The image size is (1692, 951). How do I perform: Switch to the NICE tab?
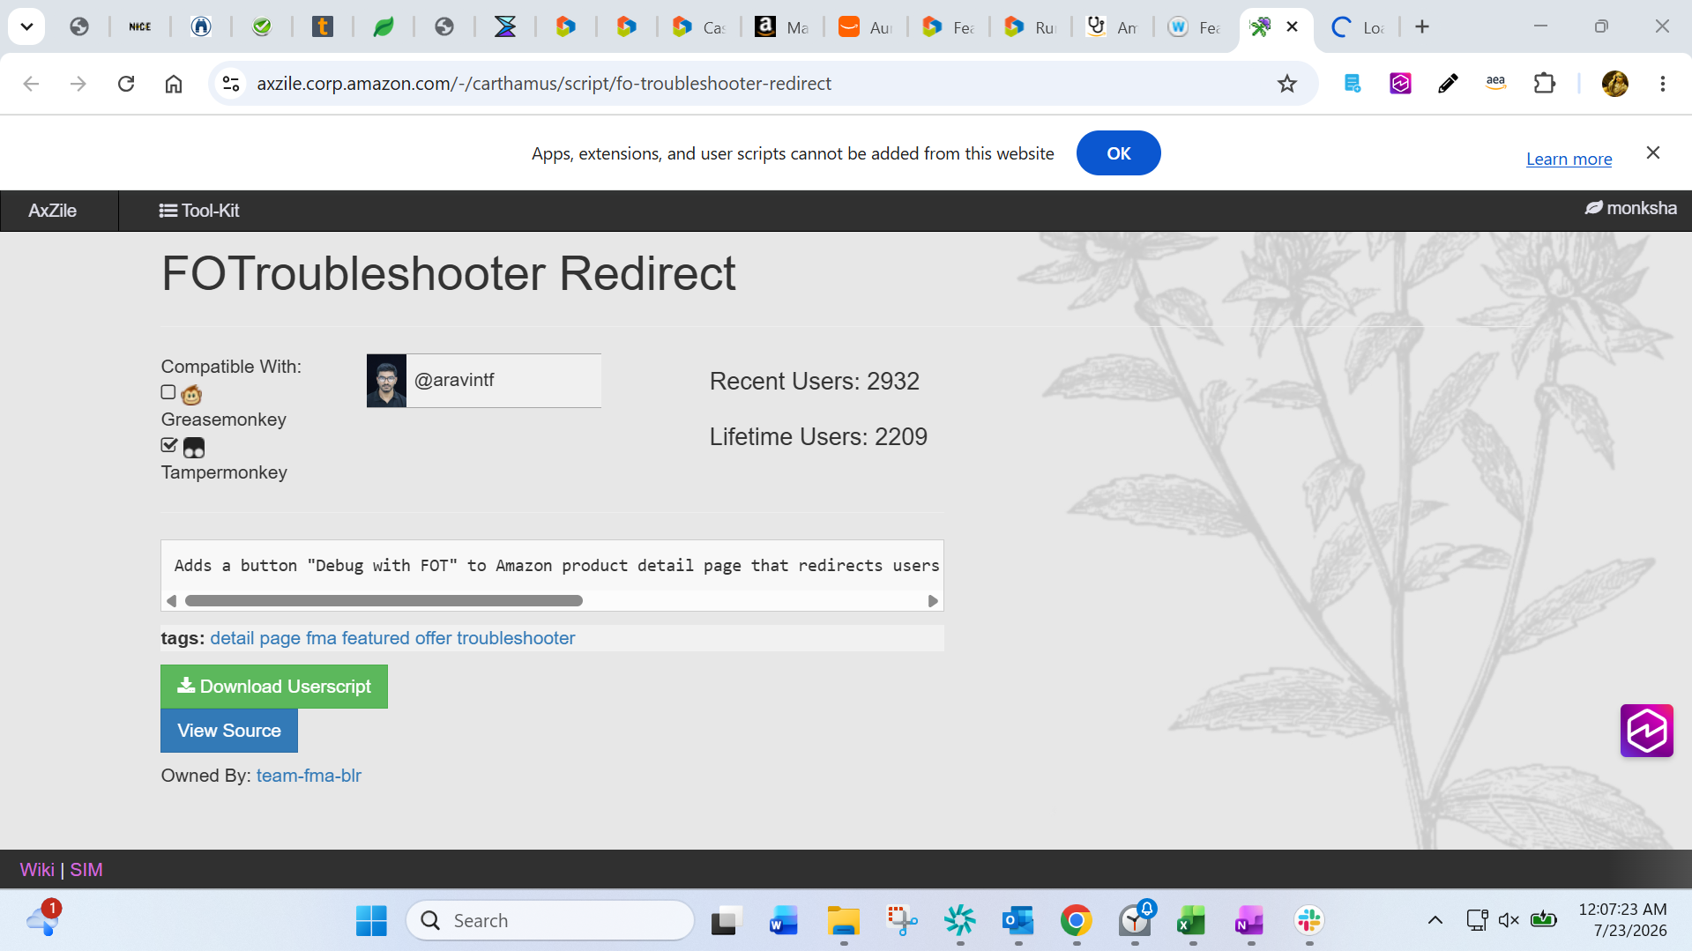140,26
